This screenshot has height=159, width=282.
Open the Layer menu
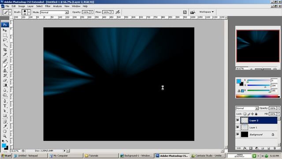30,6
